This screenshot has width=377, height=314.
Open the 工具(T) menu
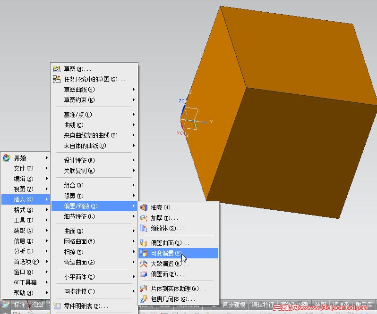(x=26, y=220)
